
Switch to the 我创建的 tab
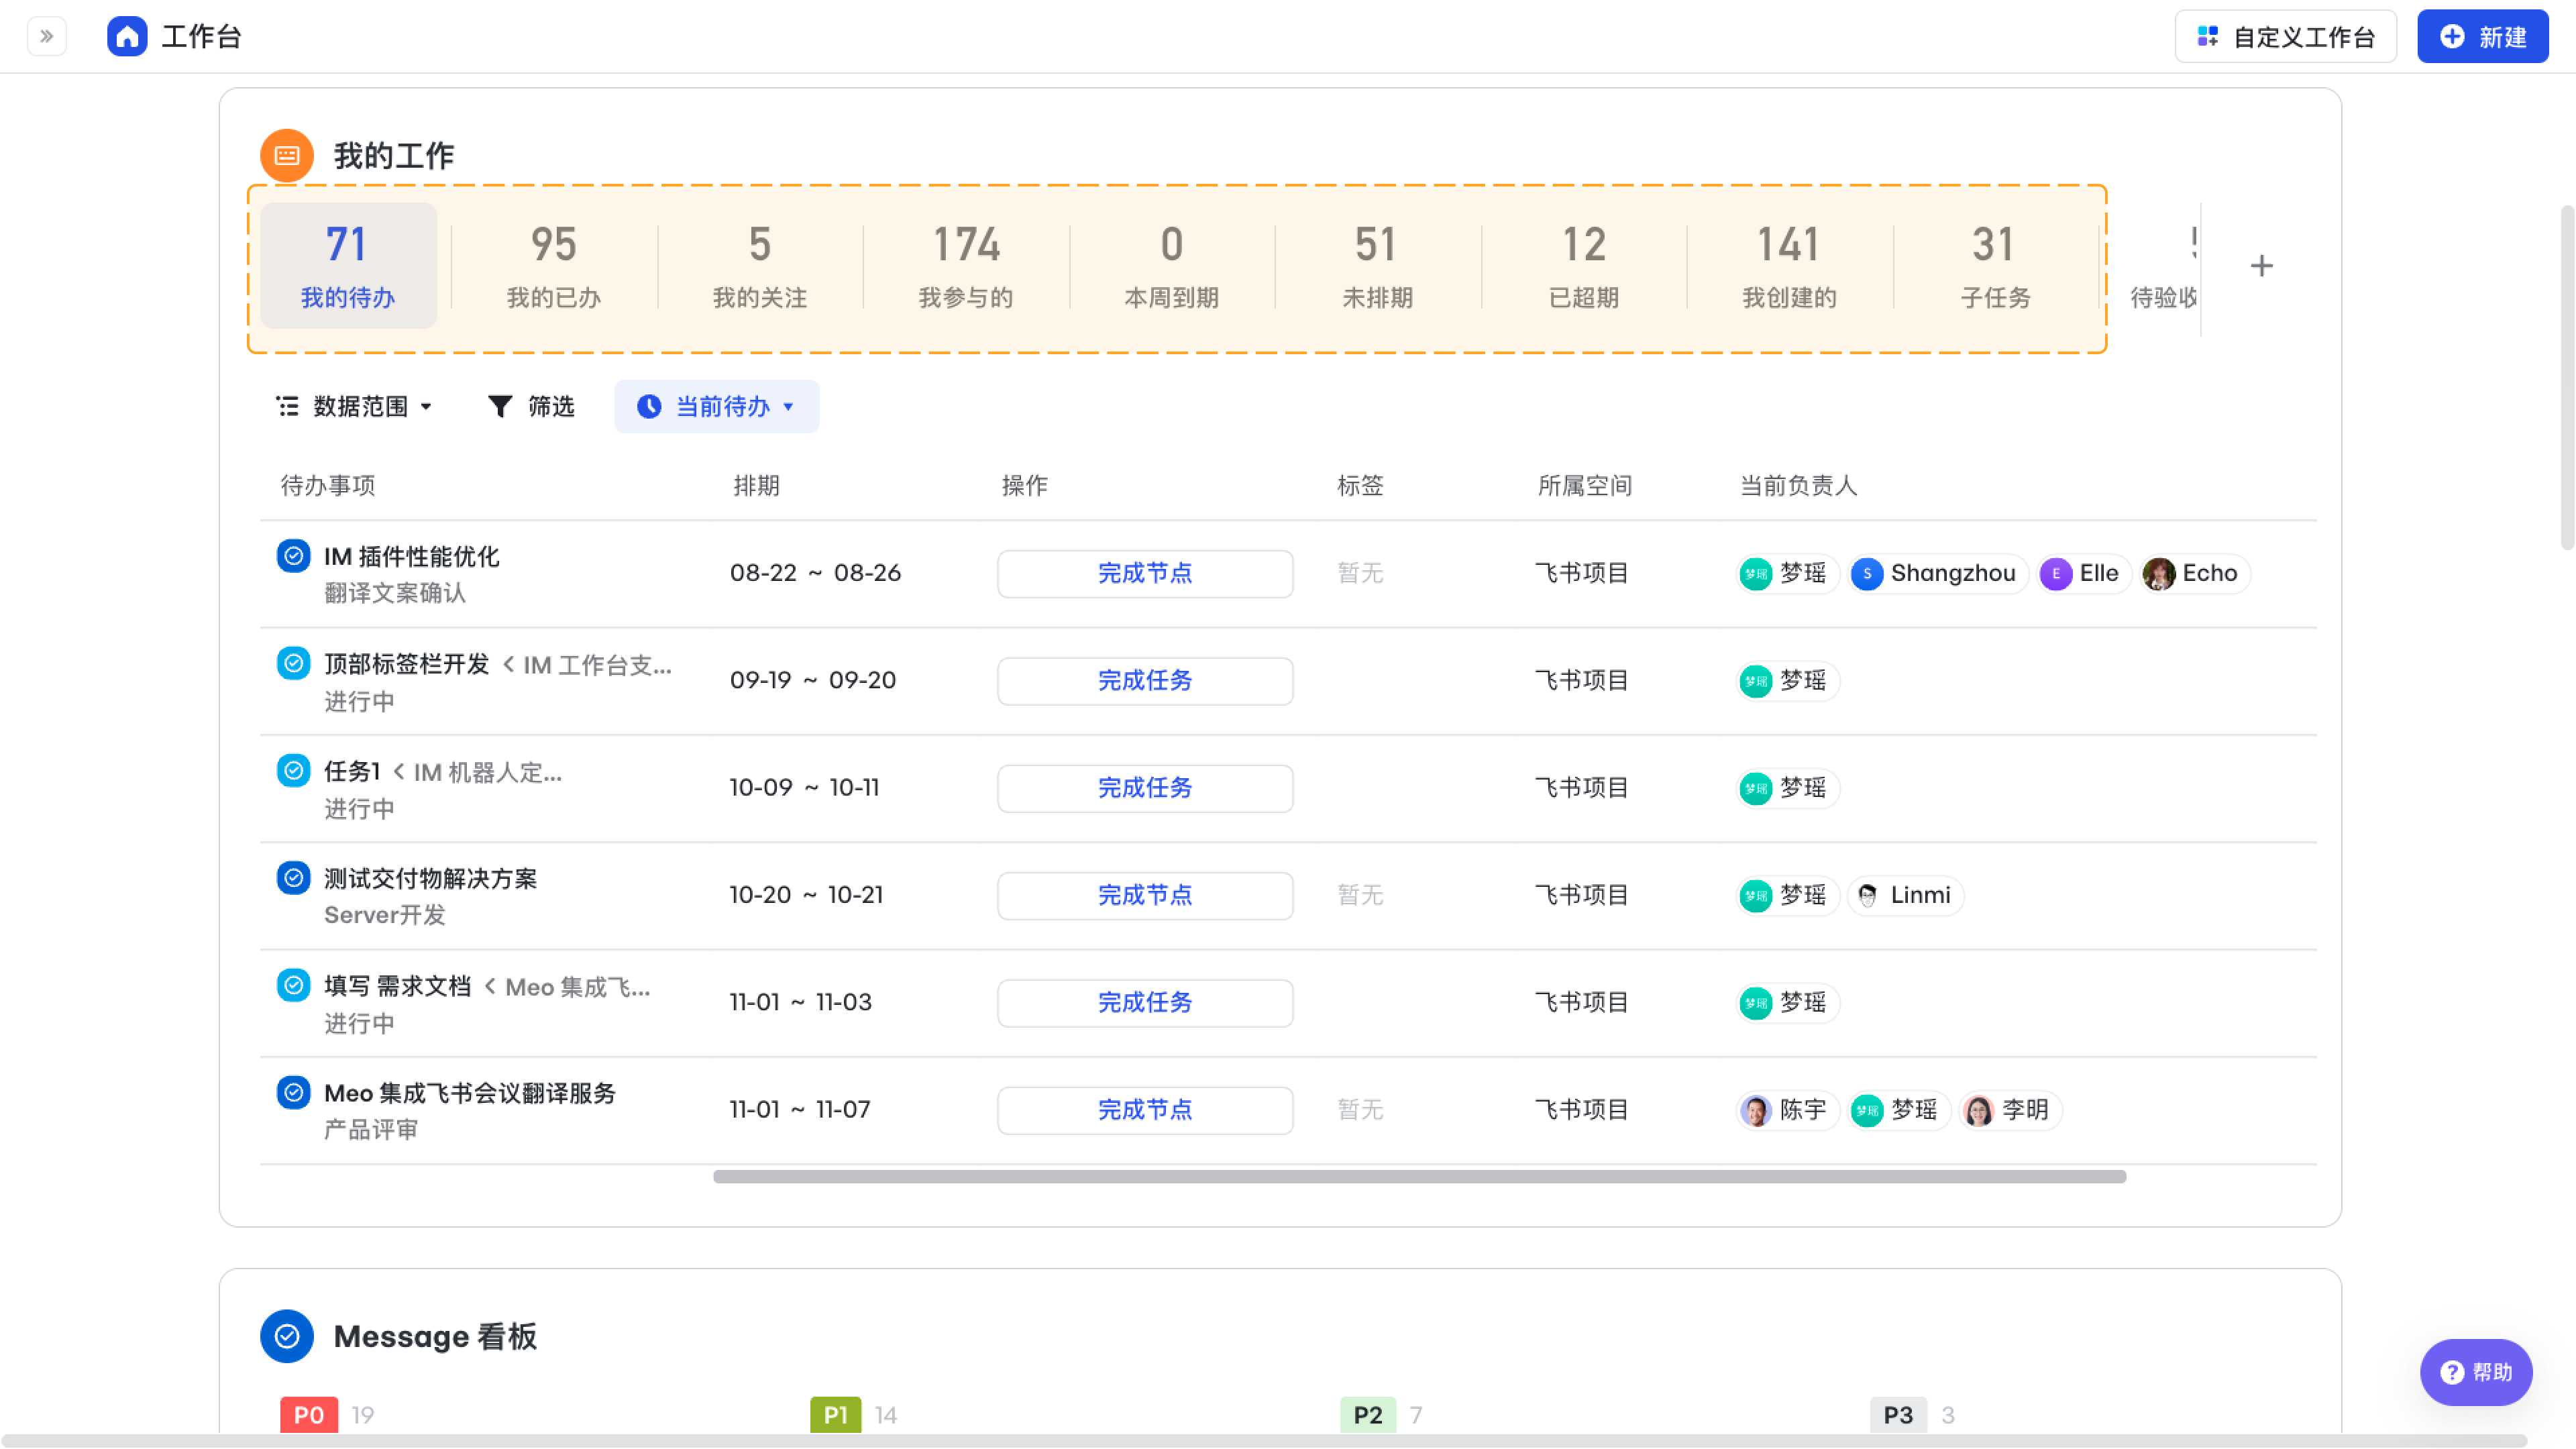click(1789, 265)
